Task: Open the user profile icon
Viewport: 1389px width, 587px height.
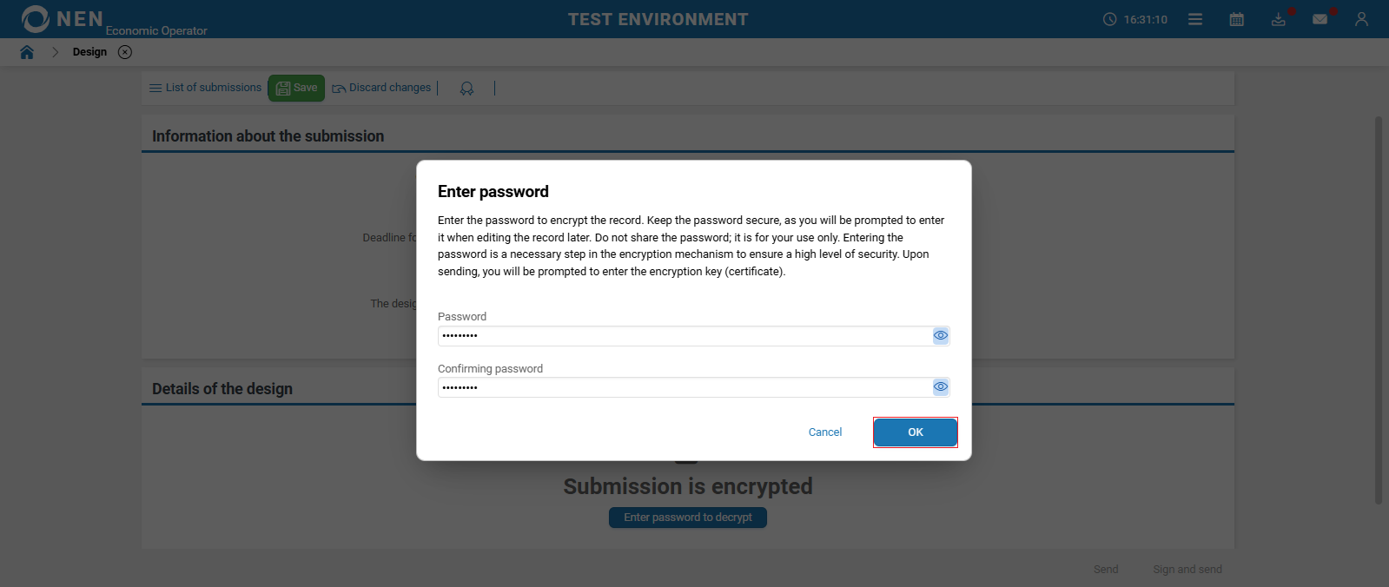Action: tap(1361, 19)
